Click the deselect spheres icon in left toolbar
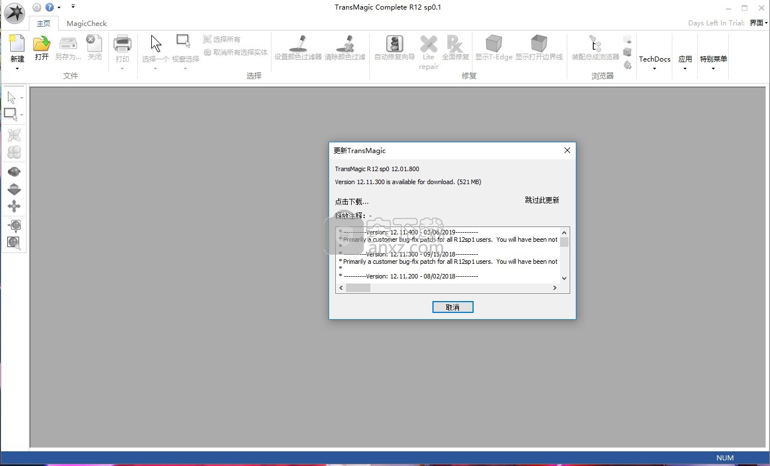The height and width of the screenshot is (466, 770). point(14,153)
